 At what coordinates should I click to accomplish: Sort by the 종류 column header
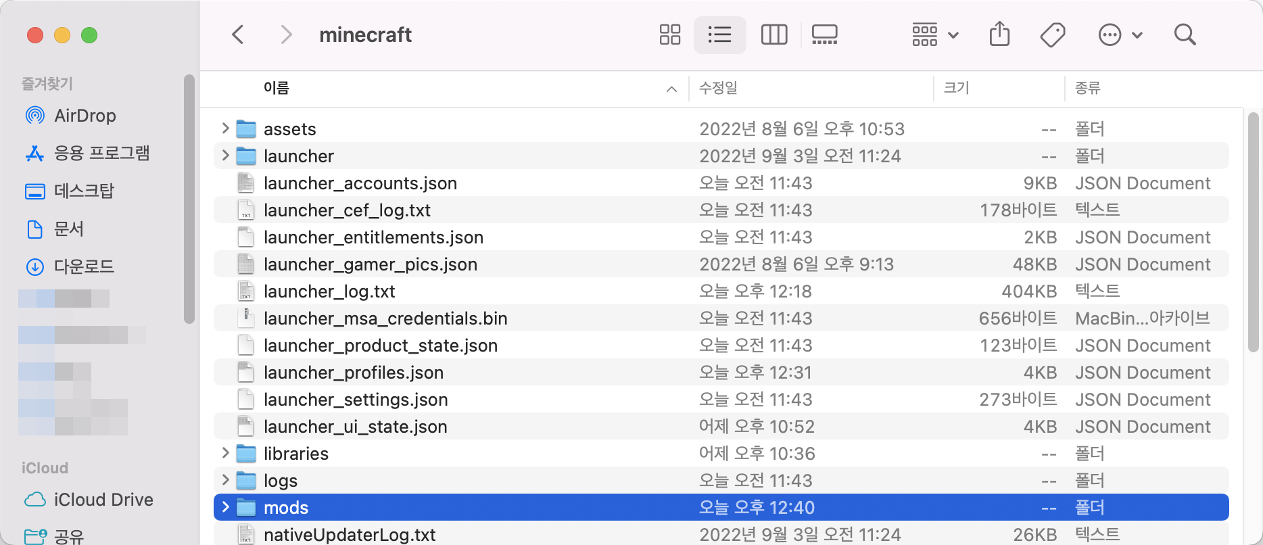tap(1088, 88)
